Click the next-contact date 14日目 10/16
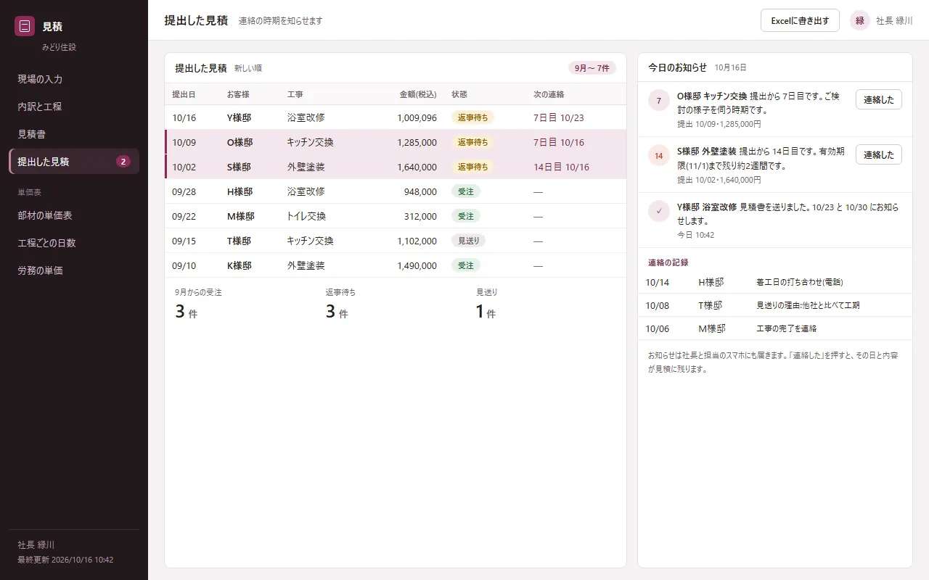 pyautogui.click(x=562, y=167)
